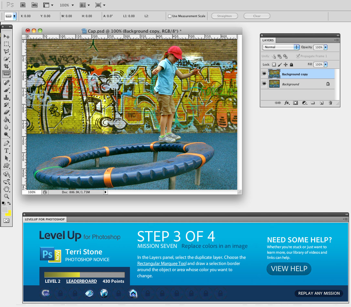
Task: Click the delete layer trash icon
Action: pos(330,103)
